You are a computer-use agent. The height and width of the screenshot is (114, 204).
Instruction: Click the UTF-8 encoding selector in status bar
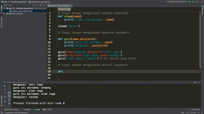pos(193,113)
